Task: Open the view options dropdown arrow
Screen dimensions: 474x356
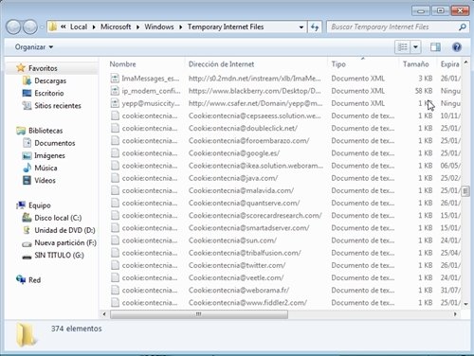Action: 416,47
